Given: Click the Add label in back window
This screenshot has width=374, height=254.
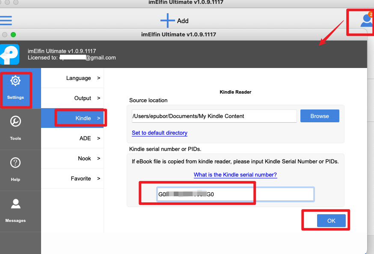Looking at the screenshot, I should tap(183, 21).
